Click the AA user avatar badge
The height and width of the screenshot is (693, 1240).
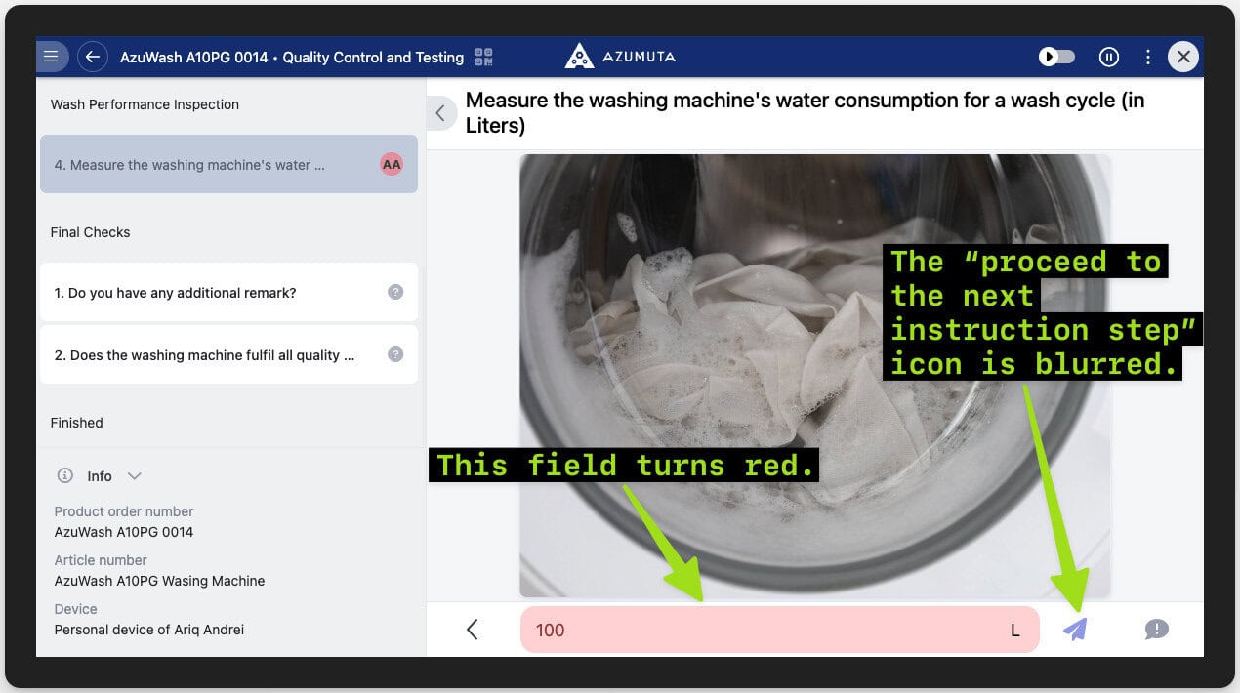(392, 165)
